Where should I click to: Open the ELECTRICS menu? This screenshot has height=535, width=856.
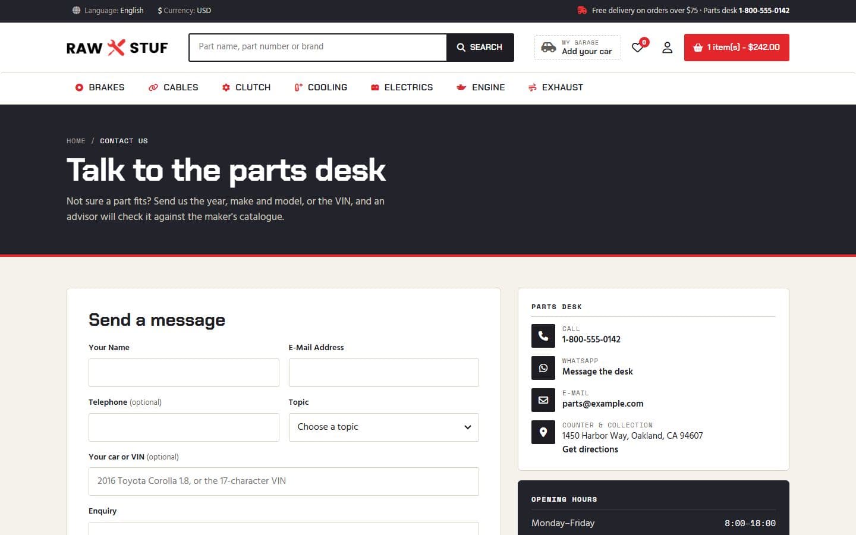pyautogui.click(x=402, y=87)
